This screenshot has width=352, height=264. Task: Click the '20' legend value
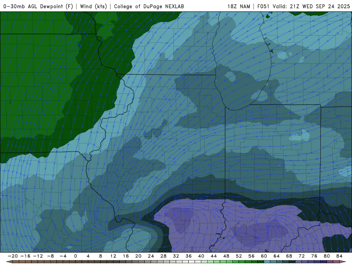tap(138, 256)
